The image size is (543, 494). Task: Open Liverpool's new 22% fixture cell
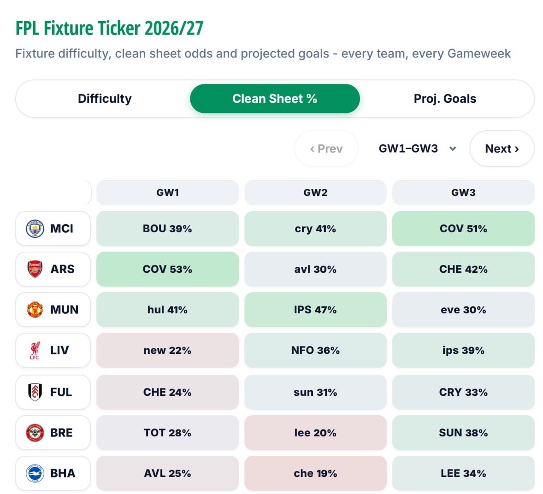coord(168,350)
